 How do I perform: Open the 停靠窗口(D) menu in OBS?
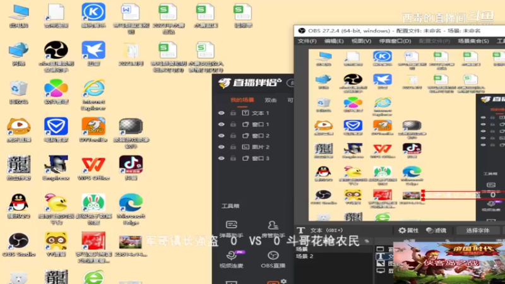pyautogui.click(x=395, y=41)
